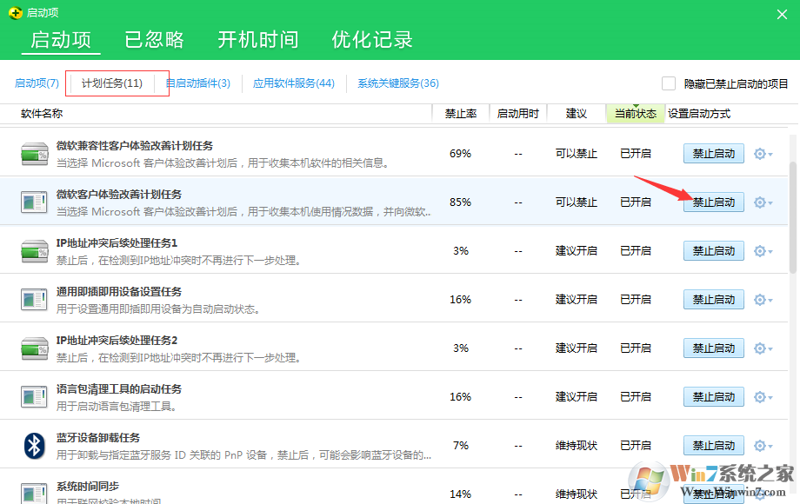Click the icon beside 微软客户体验改善计划任务

click(x=34, y=202)
